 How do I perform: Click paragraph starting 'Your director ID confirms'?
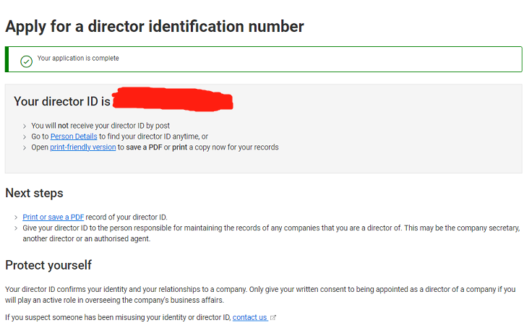coord(260,295)
